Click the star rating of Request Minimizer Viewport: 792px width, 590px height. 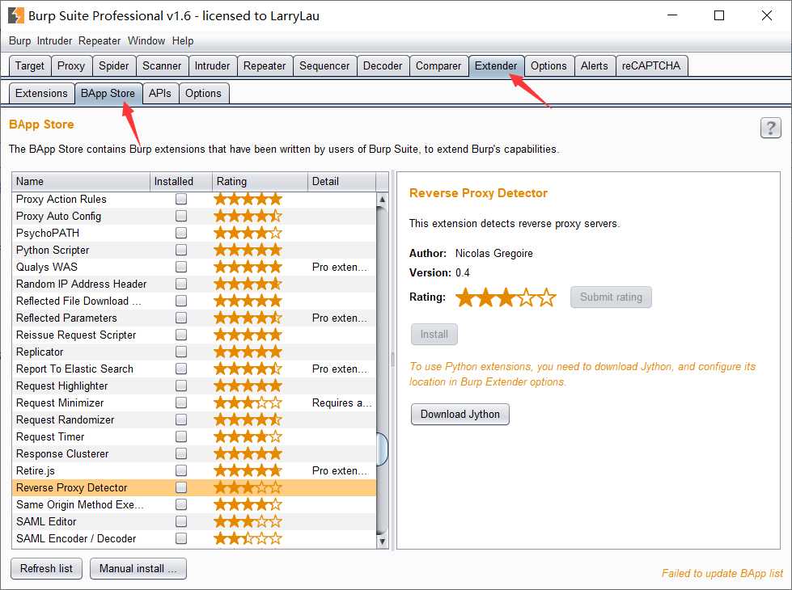coord(248,402)
